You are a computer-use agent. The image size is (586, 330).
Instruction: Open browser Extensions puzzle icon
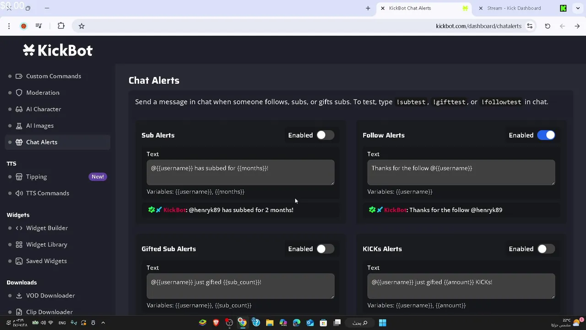(x=61, y=26)
